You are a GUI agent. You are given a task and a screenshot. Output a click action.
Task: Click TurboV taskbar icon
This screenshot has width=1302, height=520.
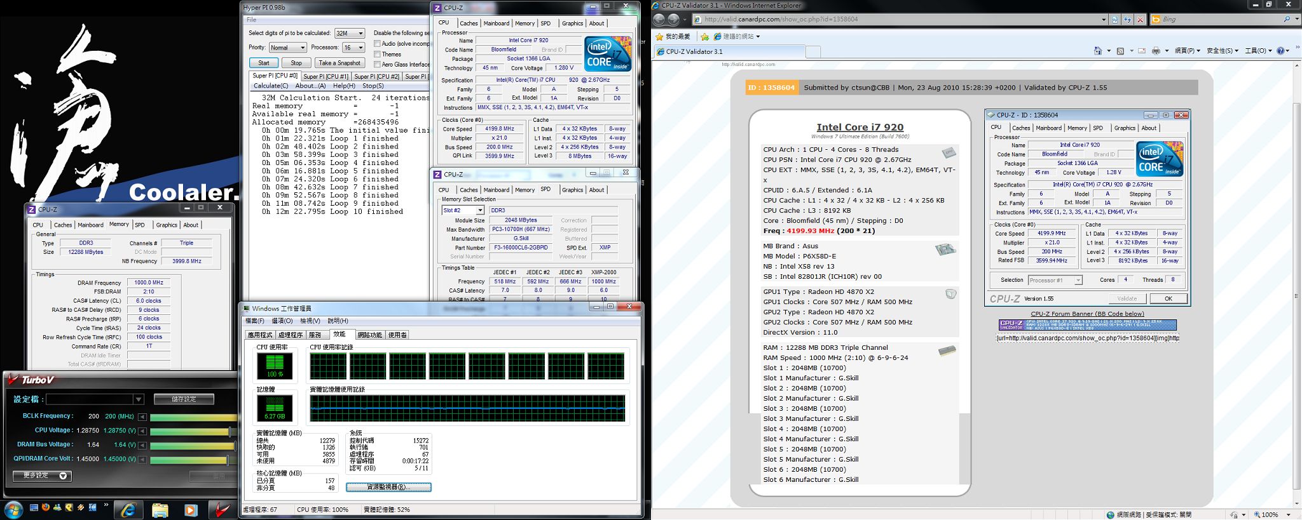[222, 510]
